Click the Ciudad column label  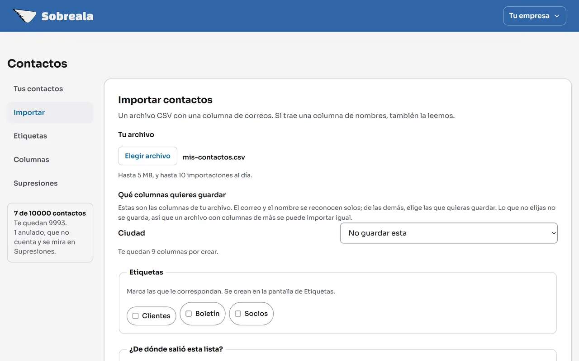pyautogui.click(x=132, y=233)
